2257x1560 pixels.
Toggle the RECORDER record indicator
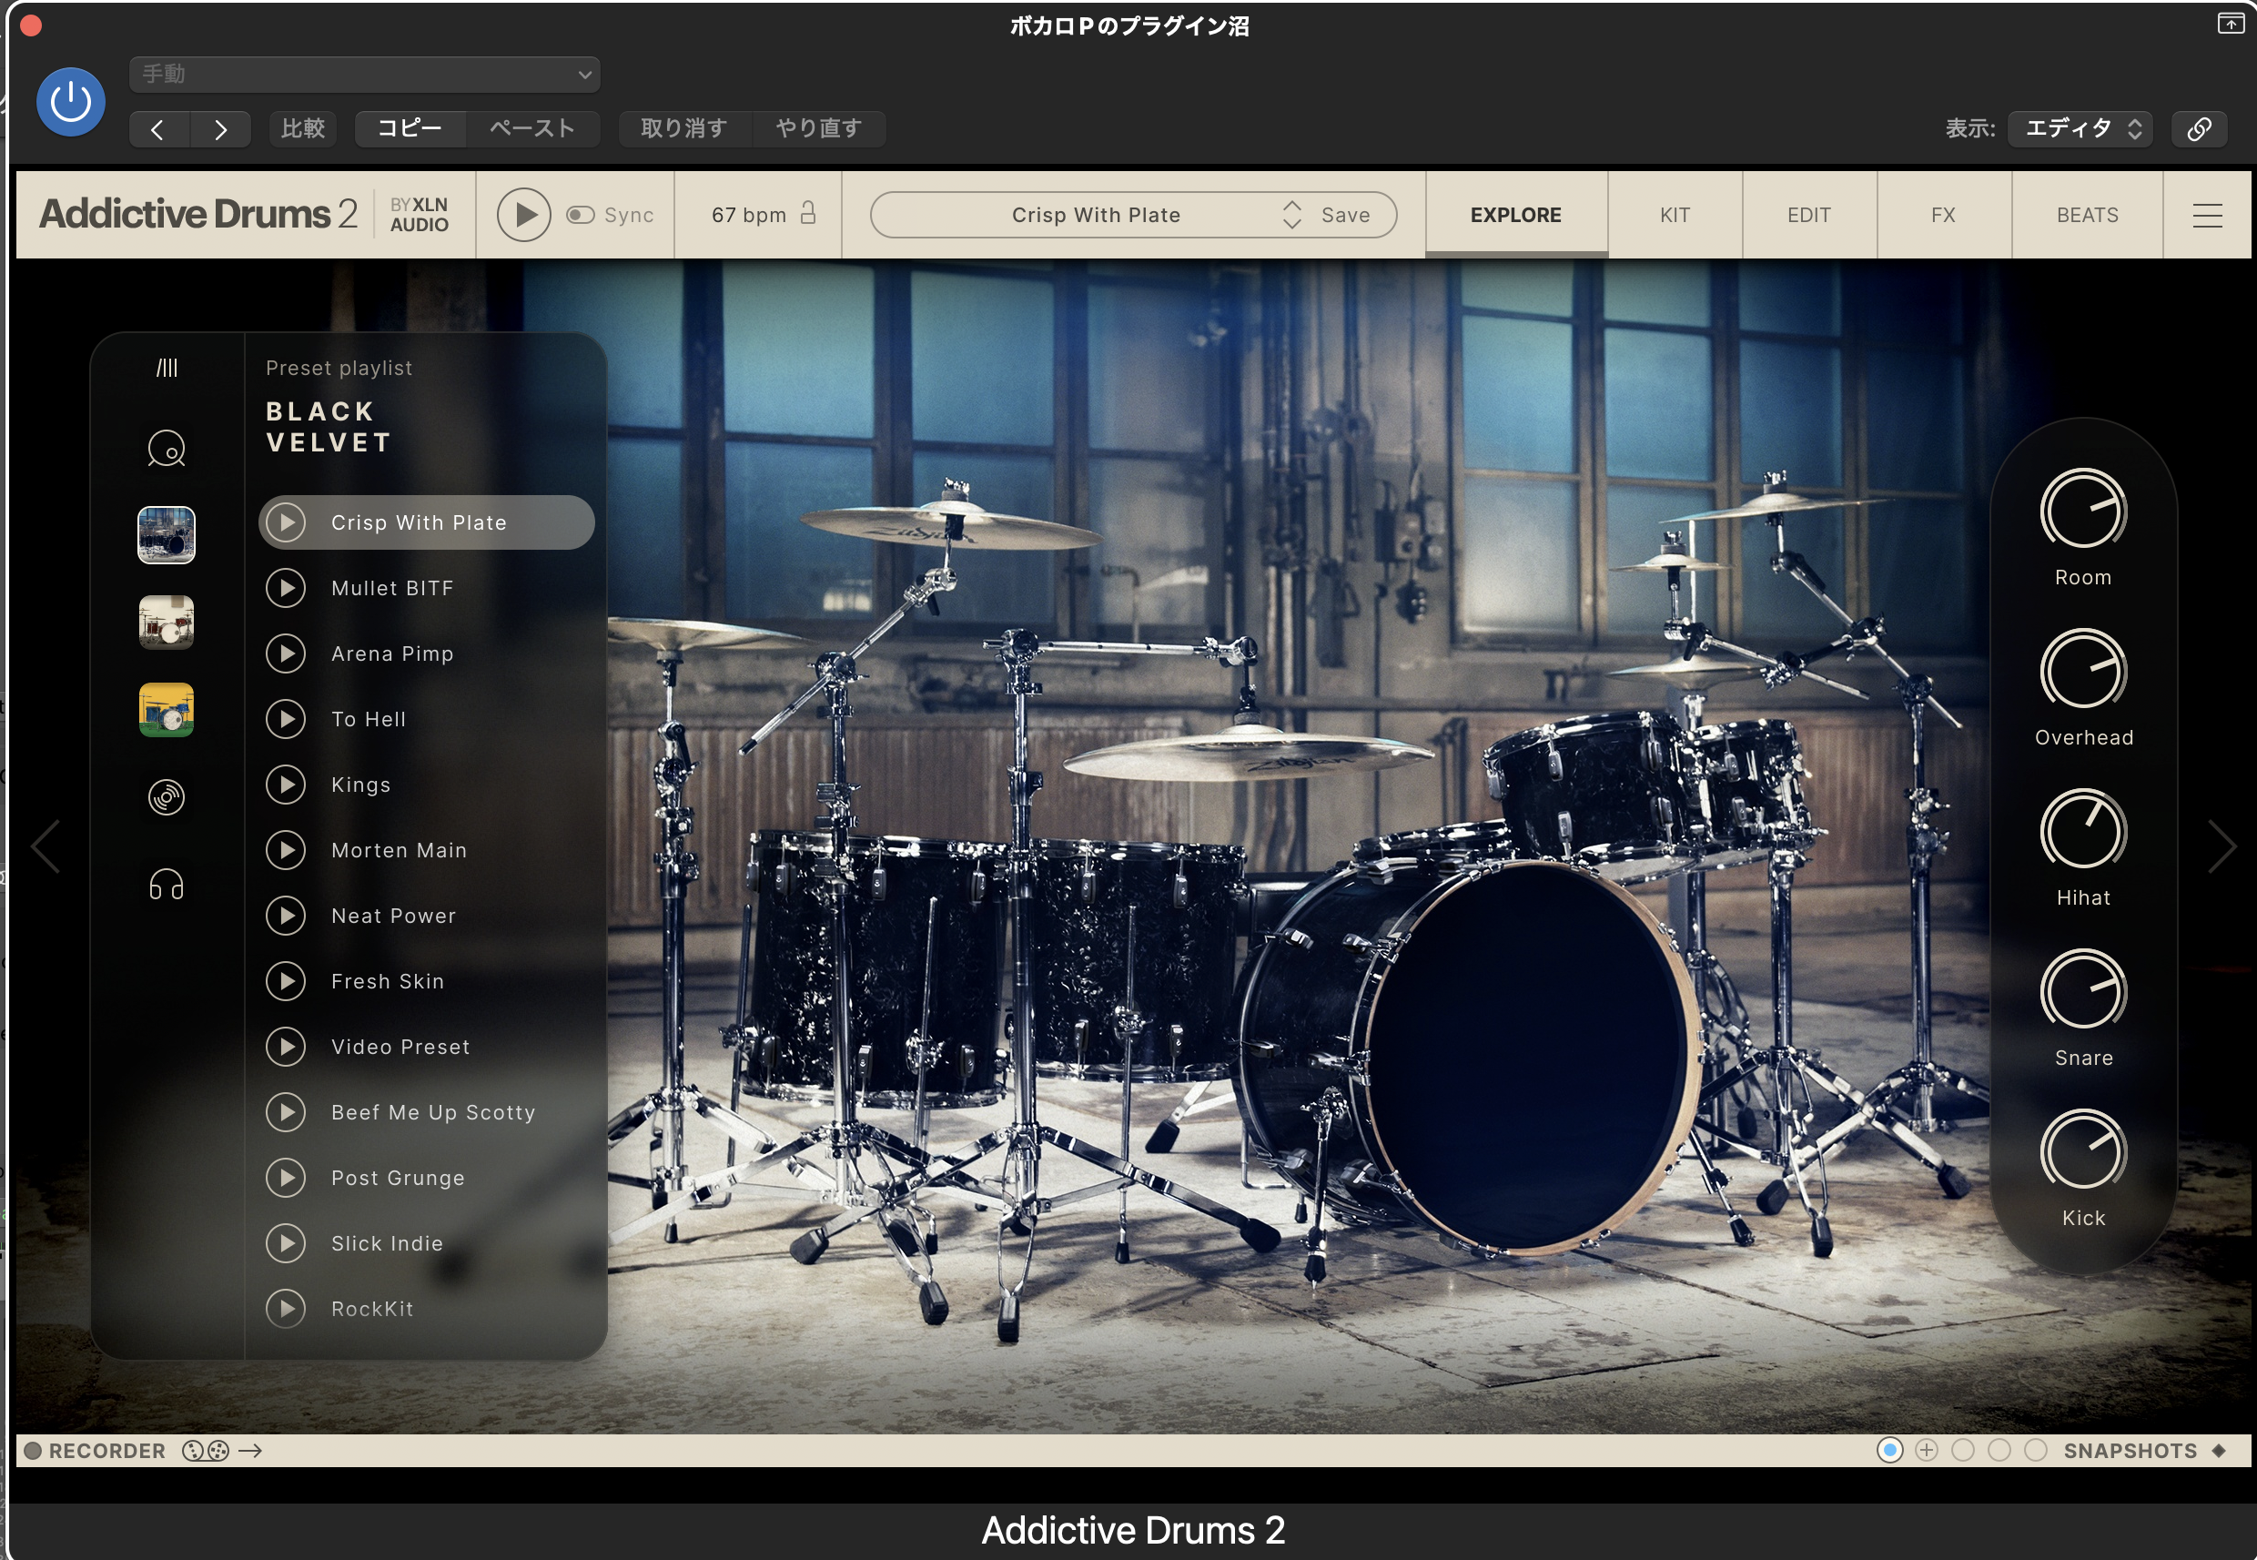click(x=34, y=1451)
